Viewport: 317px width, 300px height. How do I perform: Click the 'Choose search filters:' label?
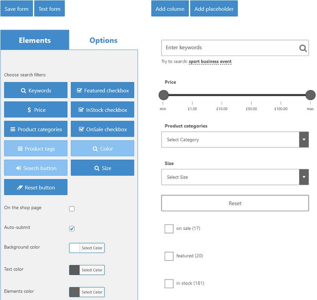(25, 75)
